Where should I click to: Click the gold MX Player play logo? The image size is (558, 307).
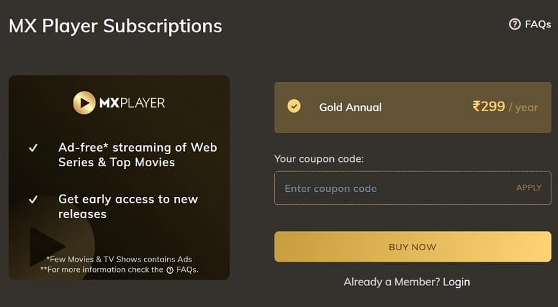85,102
